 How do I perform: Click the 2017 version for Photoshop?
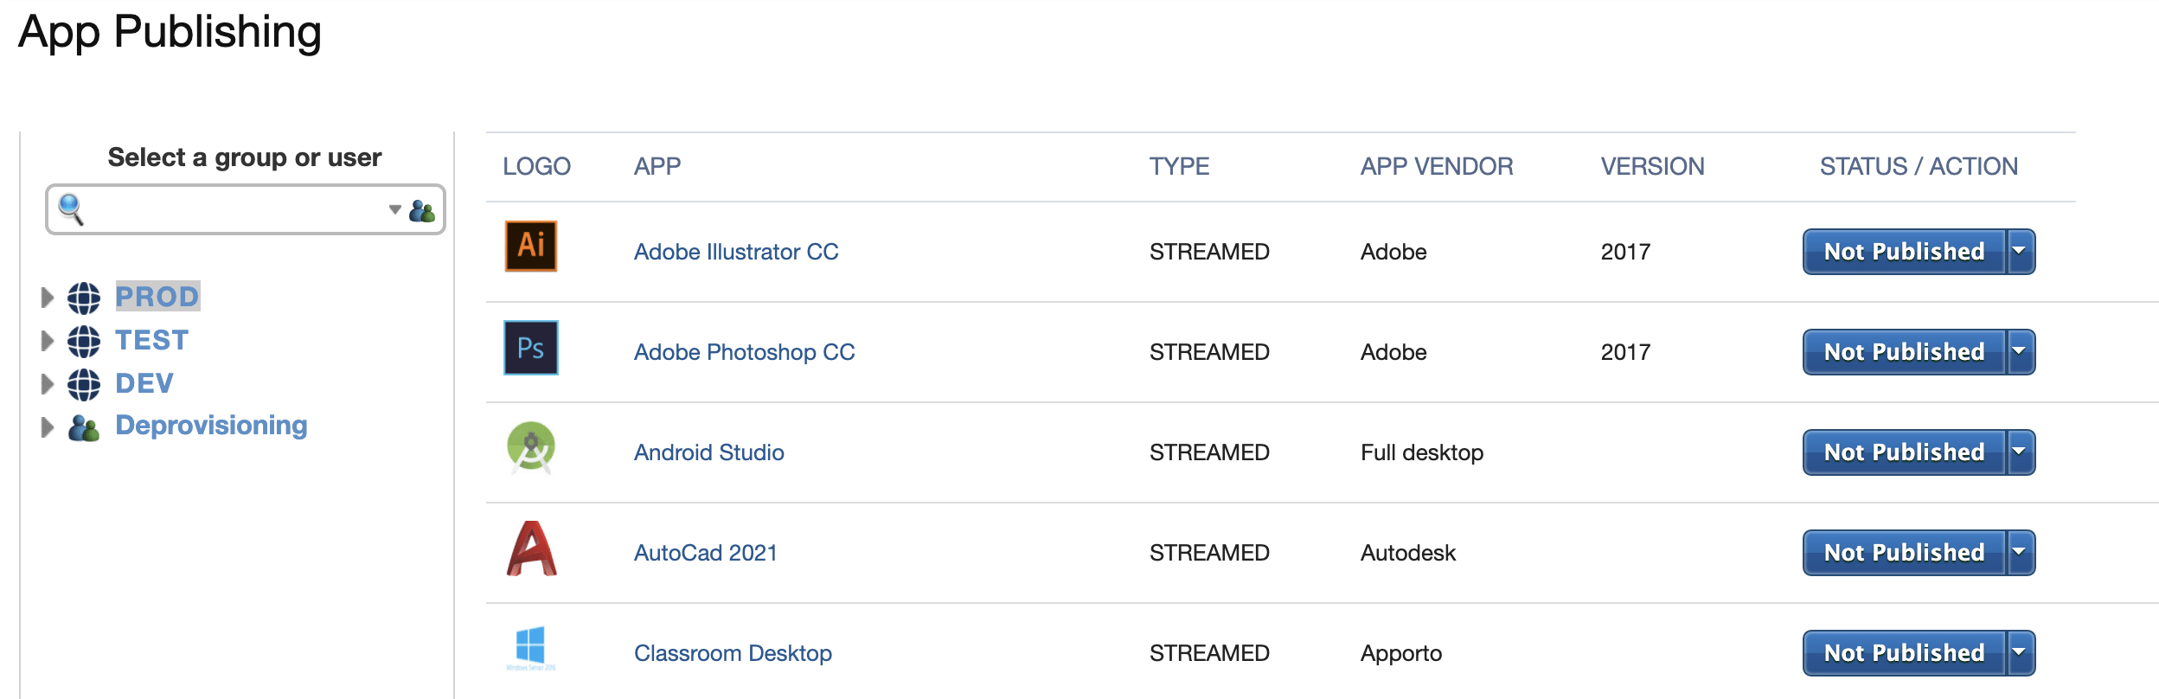[x=1625, y=352]
